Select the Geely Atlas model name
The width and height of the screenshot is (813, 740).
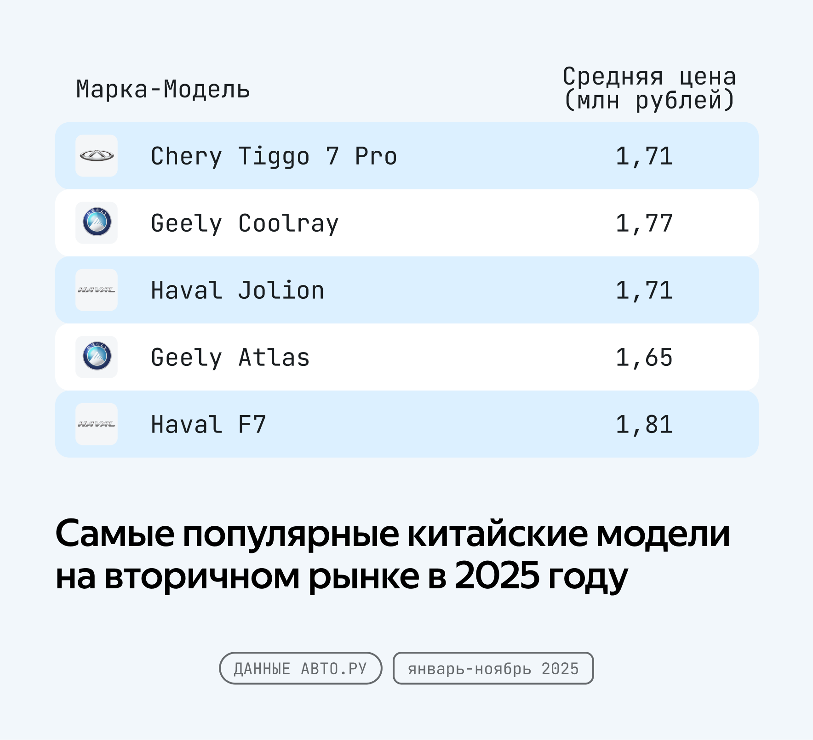[230, 358]
